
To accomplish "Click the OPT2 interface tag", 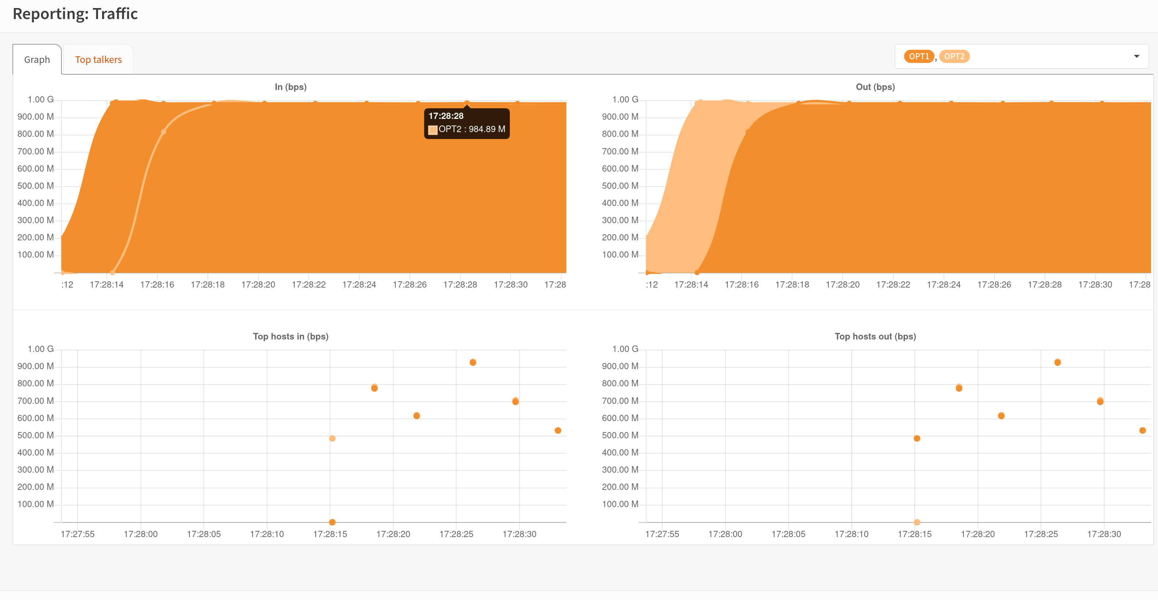I will (x=954, y=56).
